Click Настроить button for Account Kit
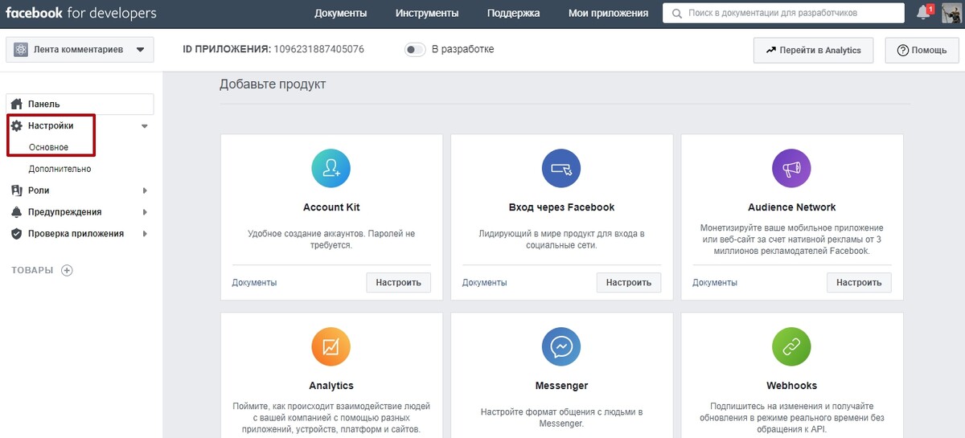Image resolution: width=965 pixels, height=438 pixels. pyautogui.click(x=399, y=283)
